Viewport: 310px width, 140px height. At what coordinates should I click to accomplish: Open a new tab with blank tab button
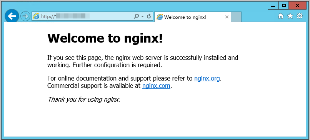[x=236, y=17]
